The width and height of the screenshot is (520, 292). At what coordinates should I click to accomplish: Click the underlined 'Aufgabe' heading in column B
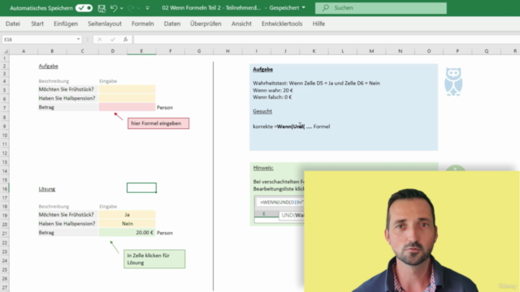[48, 67]
